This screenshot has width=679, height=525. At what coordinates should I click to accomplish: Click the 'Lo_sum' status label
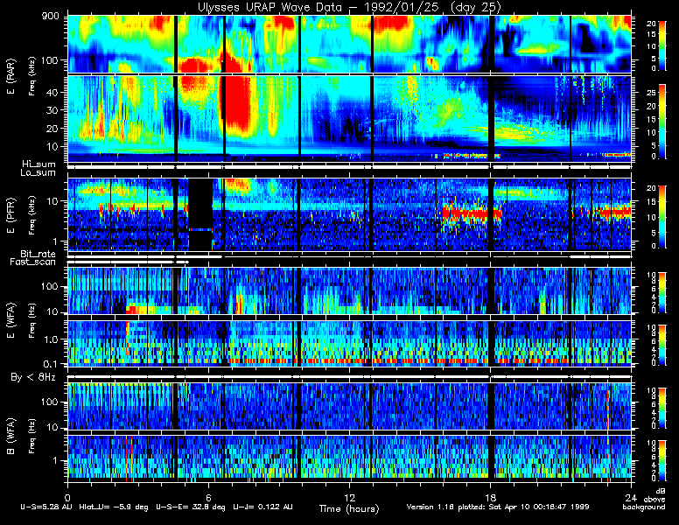coord(38,172)
